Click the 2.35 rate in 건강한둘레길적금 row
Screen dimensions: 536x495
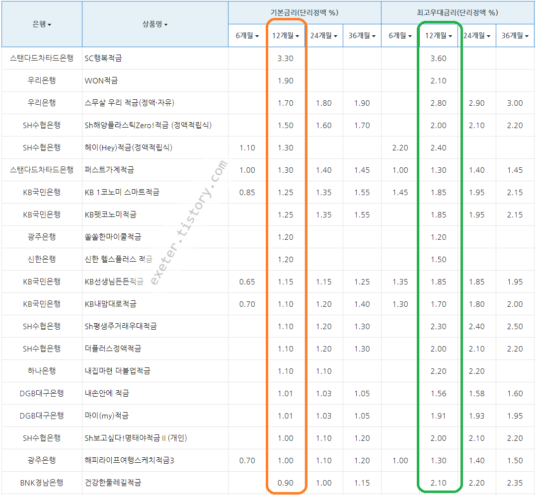click(x=515, y=483)
